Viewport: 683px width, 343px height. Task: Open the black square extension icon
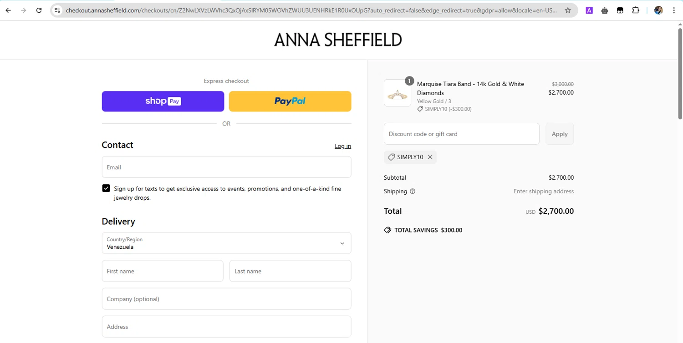pyautogui.click(x=620, y=10)
